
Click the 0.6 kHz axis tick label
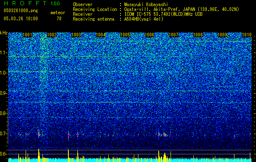4,154
